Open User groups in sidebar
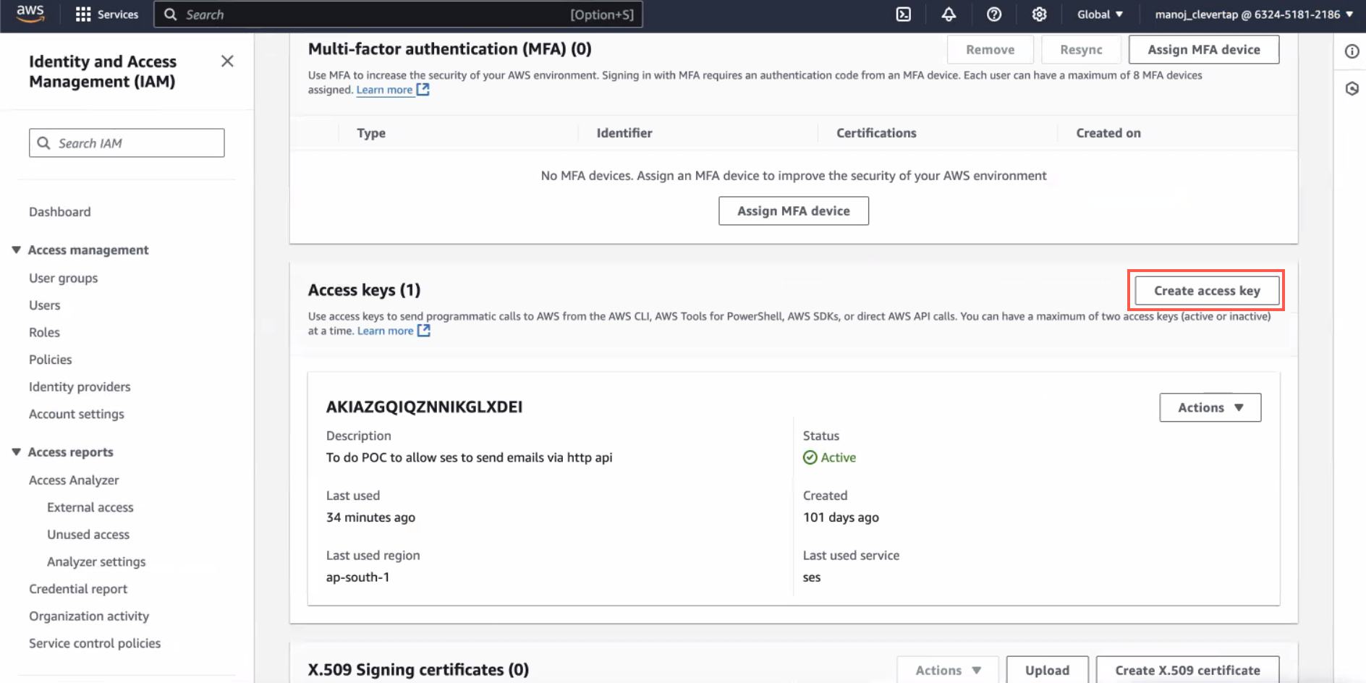Screen dimensions: 1366x683 (x=64, y=279)
